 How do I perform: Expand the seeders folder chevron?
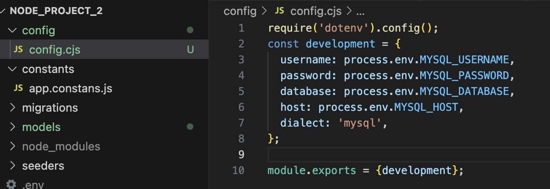click(12, 166)
